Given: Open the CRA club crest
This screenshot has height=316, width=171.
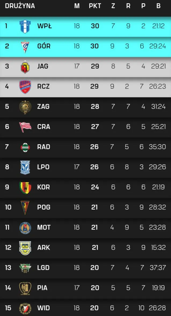Looking at the screenshot, I should click(x=25, y=127).
